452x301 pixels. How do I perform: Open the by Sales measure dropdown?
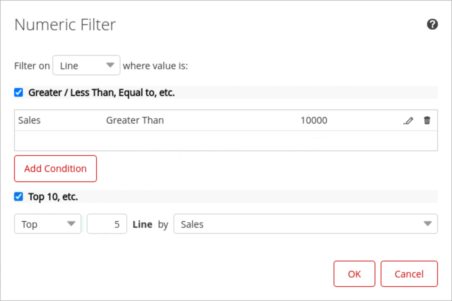305,224
